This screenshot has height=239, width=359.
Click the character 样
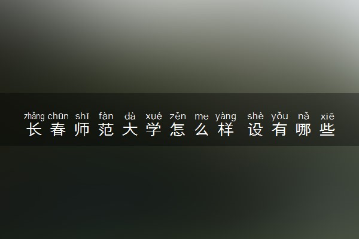pyautogui.click(x=226, y=130)
